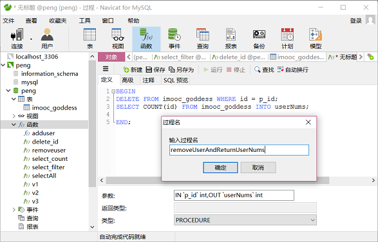Click Save As (另存为) in editor toolbar
The height and width of the screenshot is (242, 378).
(182, 70)
